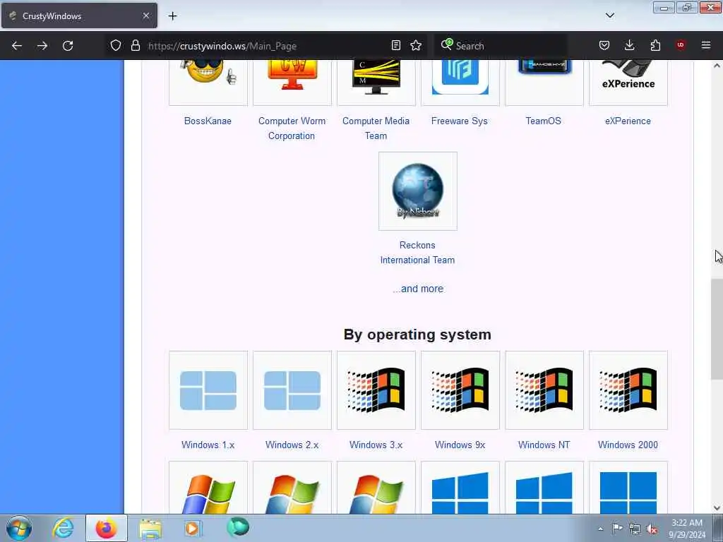Show hidden system tray icons

600,529
